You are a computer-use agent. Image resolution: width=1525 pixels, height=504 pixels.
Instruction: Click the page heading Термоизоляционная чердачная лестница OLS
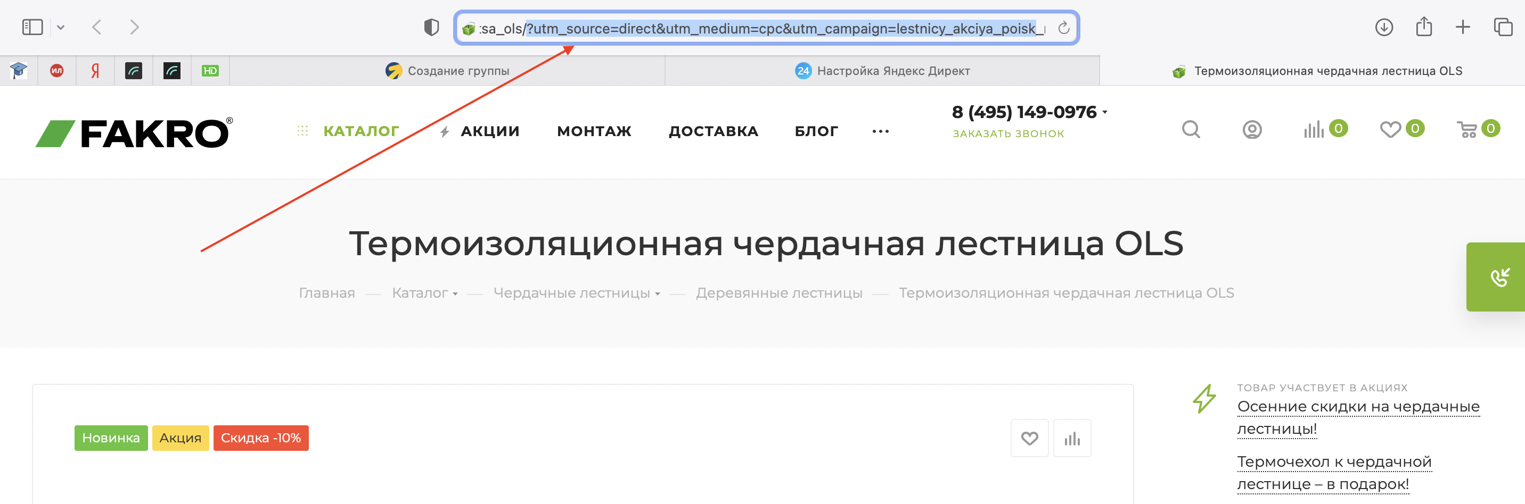coord(766,243)
